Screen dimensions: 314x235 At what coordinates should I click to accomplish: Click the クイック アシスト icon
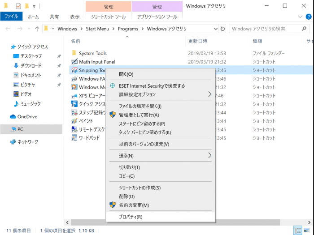click(74, 104)
